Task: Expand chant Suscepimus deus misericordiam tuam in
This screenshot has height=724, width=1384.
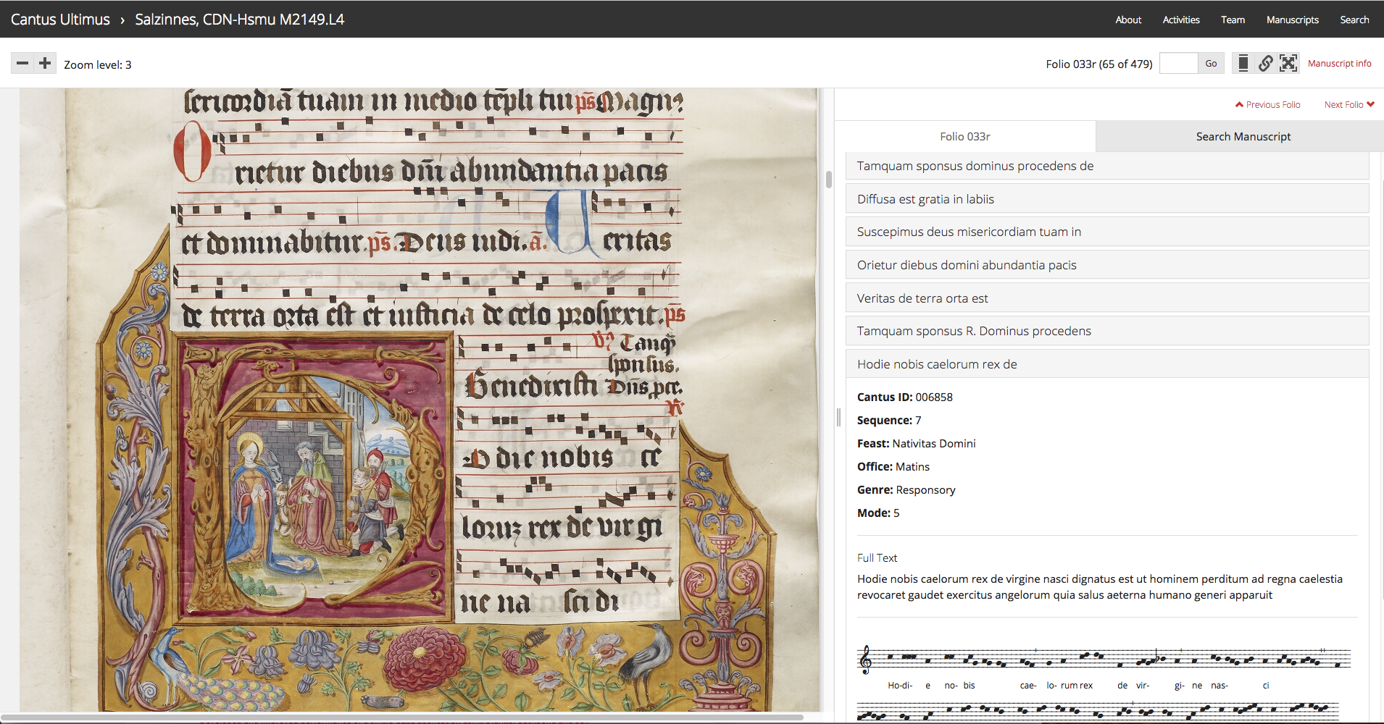Action: tap(1107, 232)
